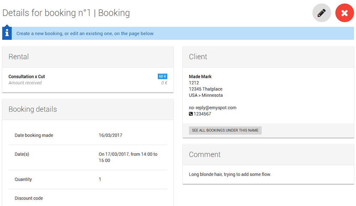Click the Date booking made value 16/03/2017
Screen dimensions: 356x206
(111, 136)
